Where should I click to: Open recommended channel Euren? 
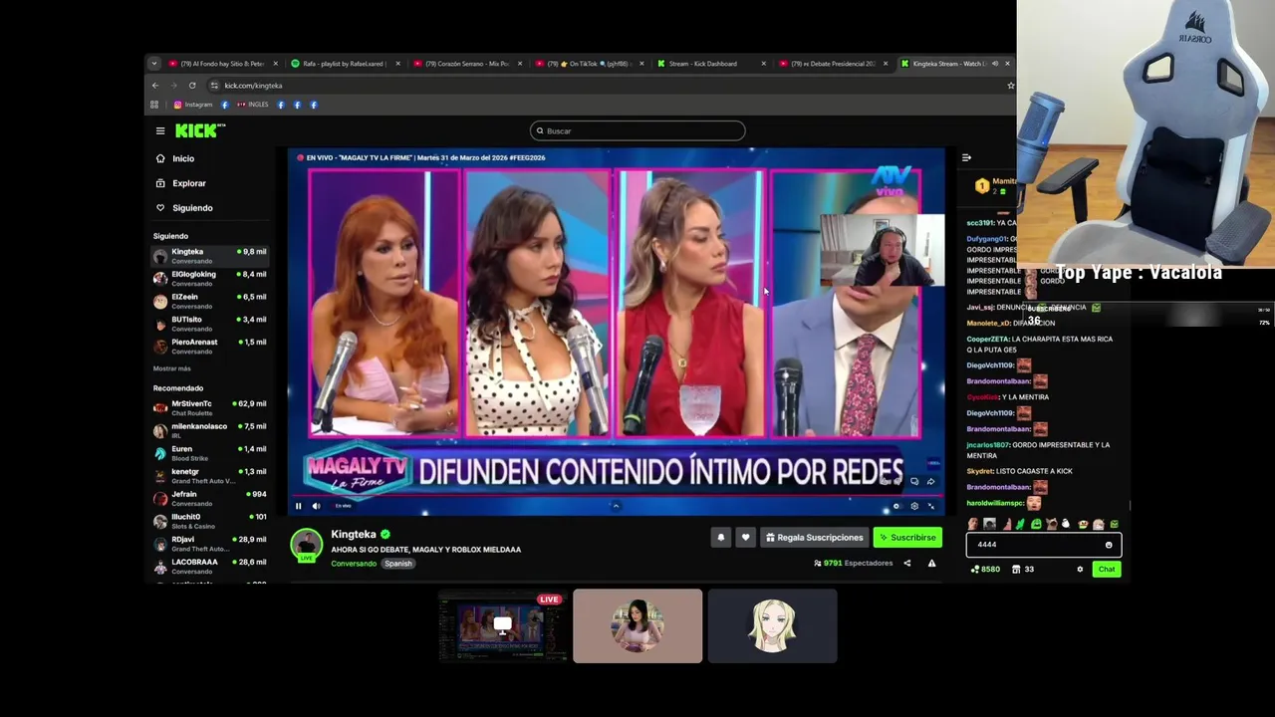click(x=210, y=453)
